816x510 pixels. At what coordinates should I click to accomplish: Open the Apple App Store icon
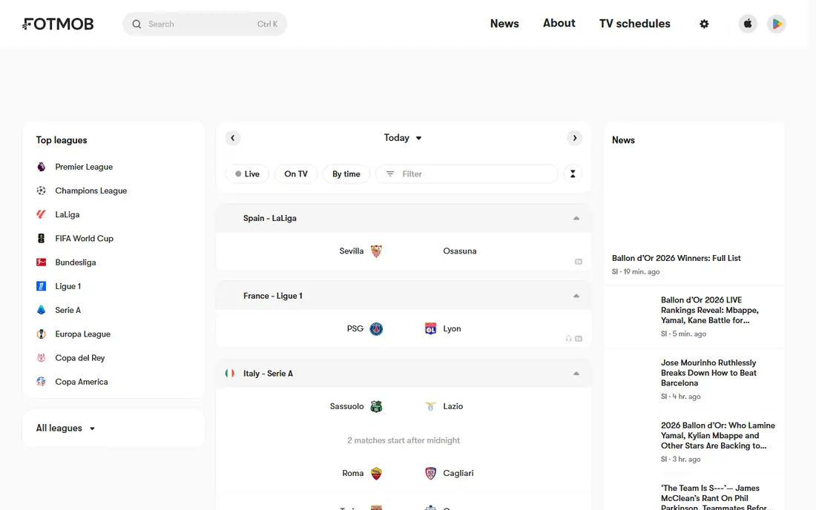point(748,24)
